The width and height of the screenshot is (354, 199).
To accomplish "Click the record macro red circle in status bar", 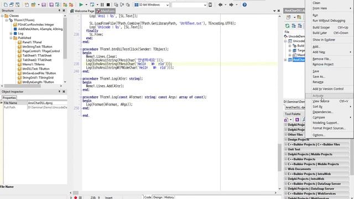I will pos(76,197).
